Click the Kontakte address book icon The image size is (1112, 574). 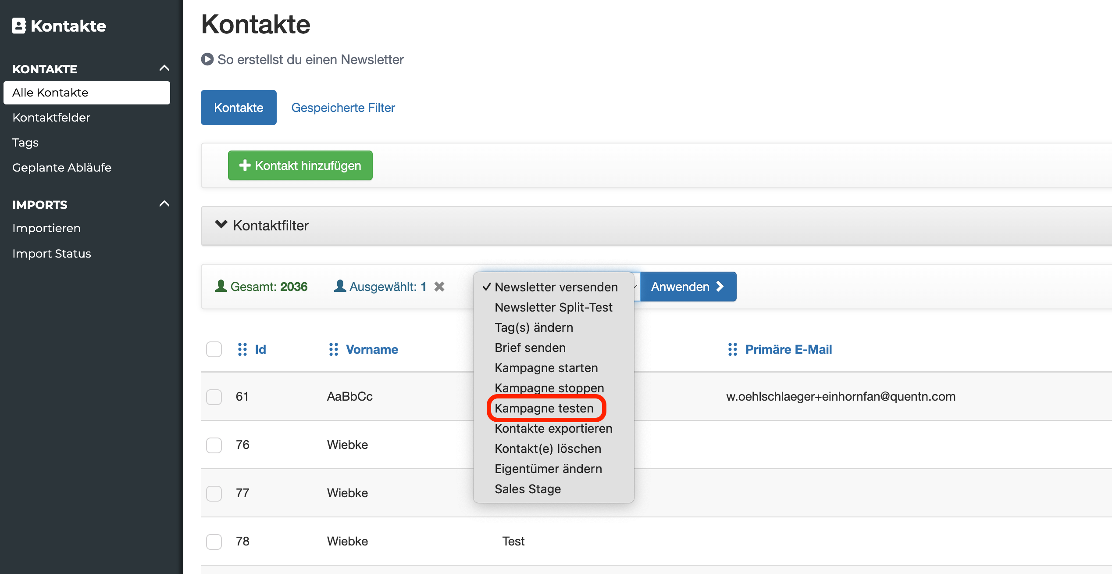[19, 26]
